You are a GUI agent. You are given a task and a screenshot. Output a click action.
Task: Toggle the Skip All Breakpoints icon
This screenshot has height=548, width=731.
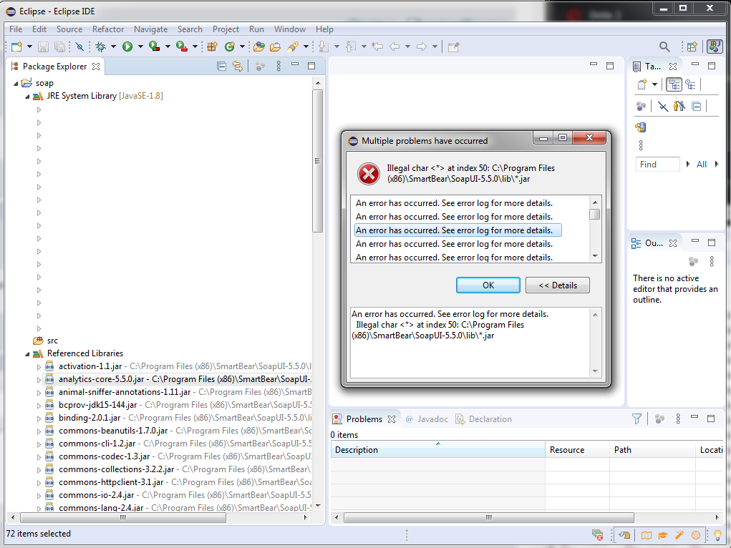pyautogui.click(x=79, y=47)
